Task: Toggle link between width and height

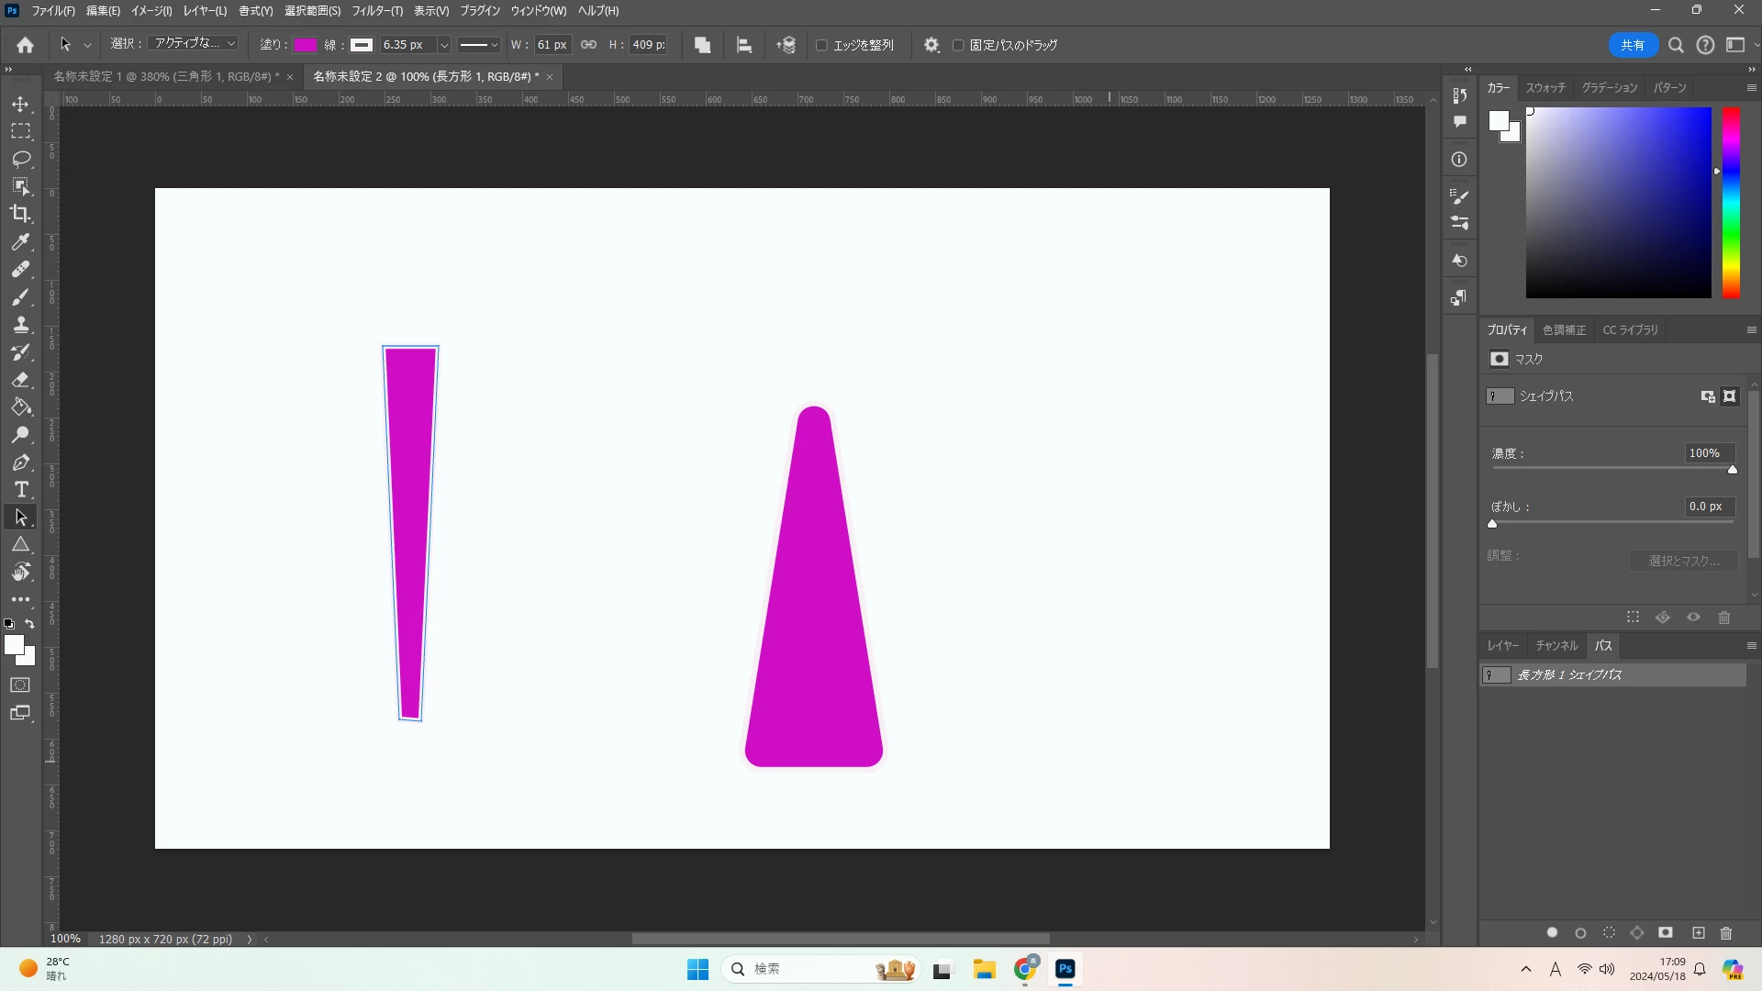Action: pyautogui.click(x=589, y=45)
